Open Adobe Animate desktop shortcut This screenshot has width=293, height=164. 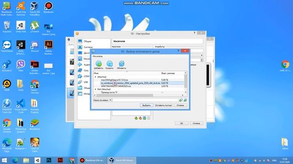click(35, 67)
